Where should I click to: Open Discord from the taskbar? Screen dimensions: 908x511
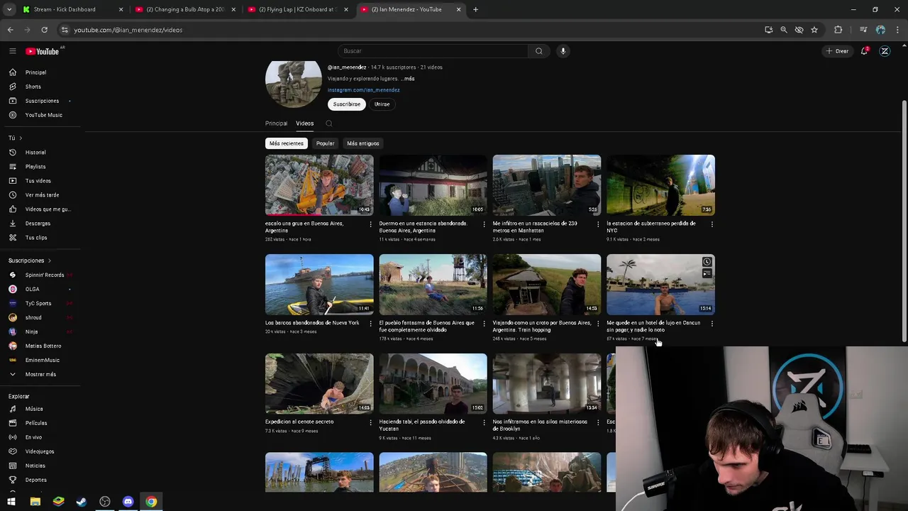(x=128, y=502)
